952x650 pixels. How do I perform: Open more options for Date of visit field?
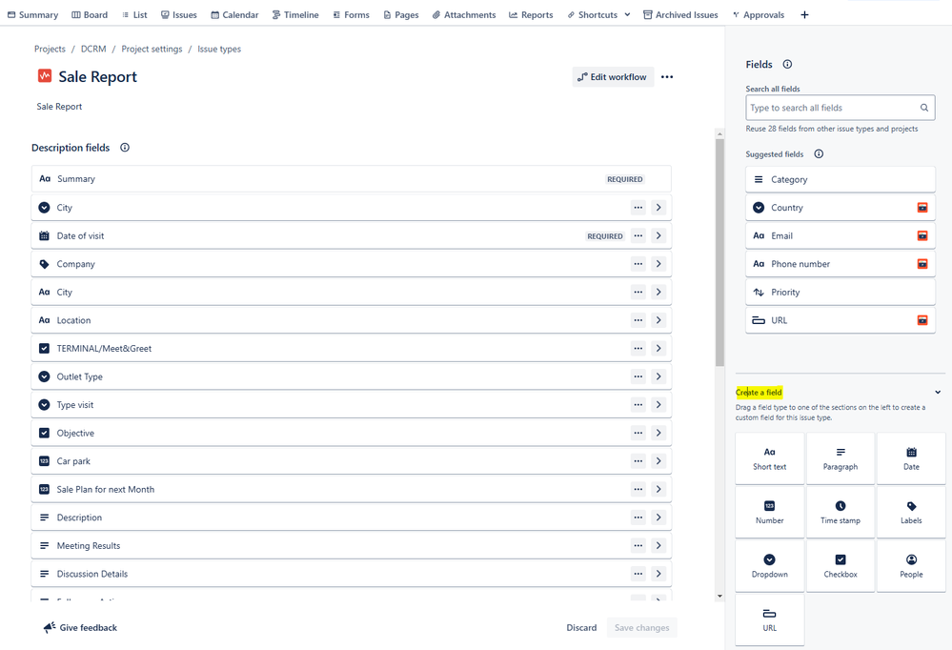(x=638, y=235)
